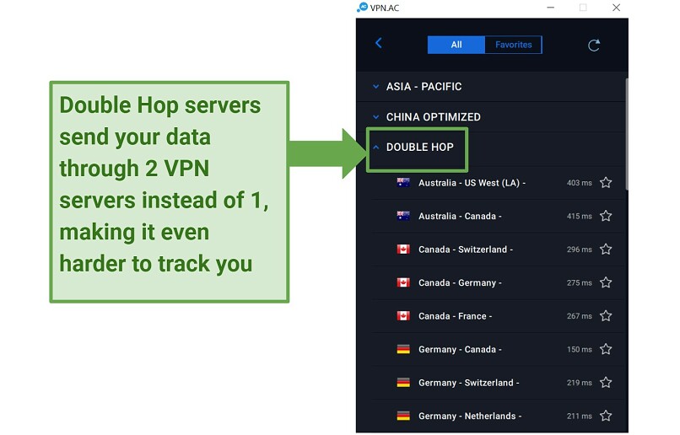Click the 219 ms latency value
The width and height of the screenshot is (680, 435).
[579, 383]
